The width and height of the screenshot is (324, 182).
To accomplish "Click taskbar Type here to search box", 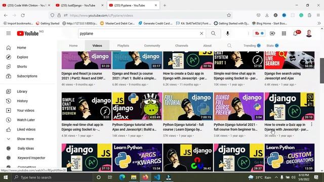I will coord(52,177).
